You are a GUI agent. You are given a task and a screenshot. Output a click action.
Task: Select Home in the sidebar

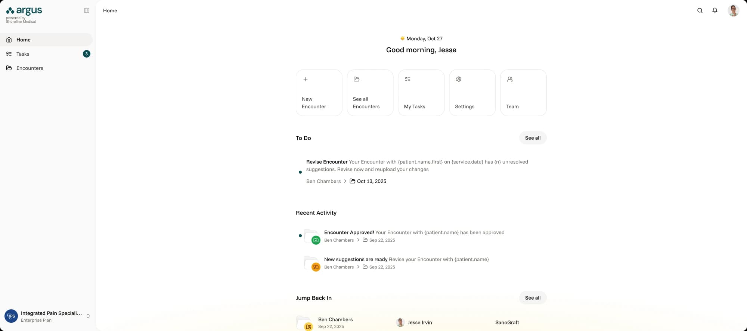[x=23, y=40]
